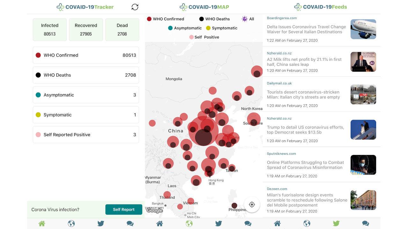
Task: Open chat icon in Map screen bottom bar
Action: (248, 224)
